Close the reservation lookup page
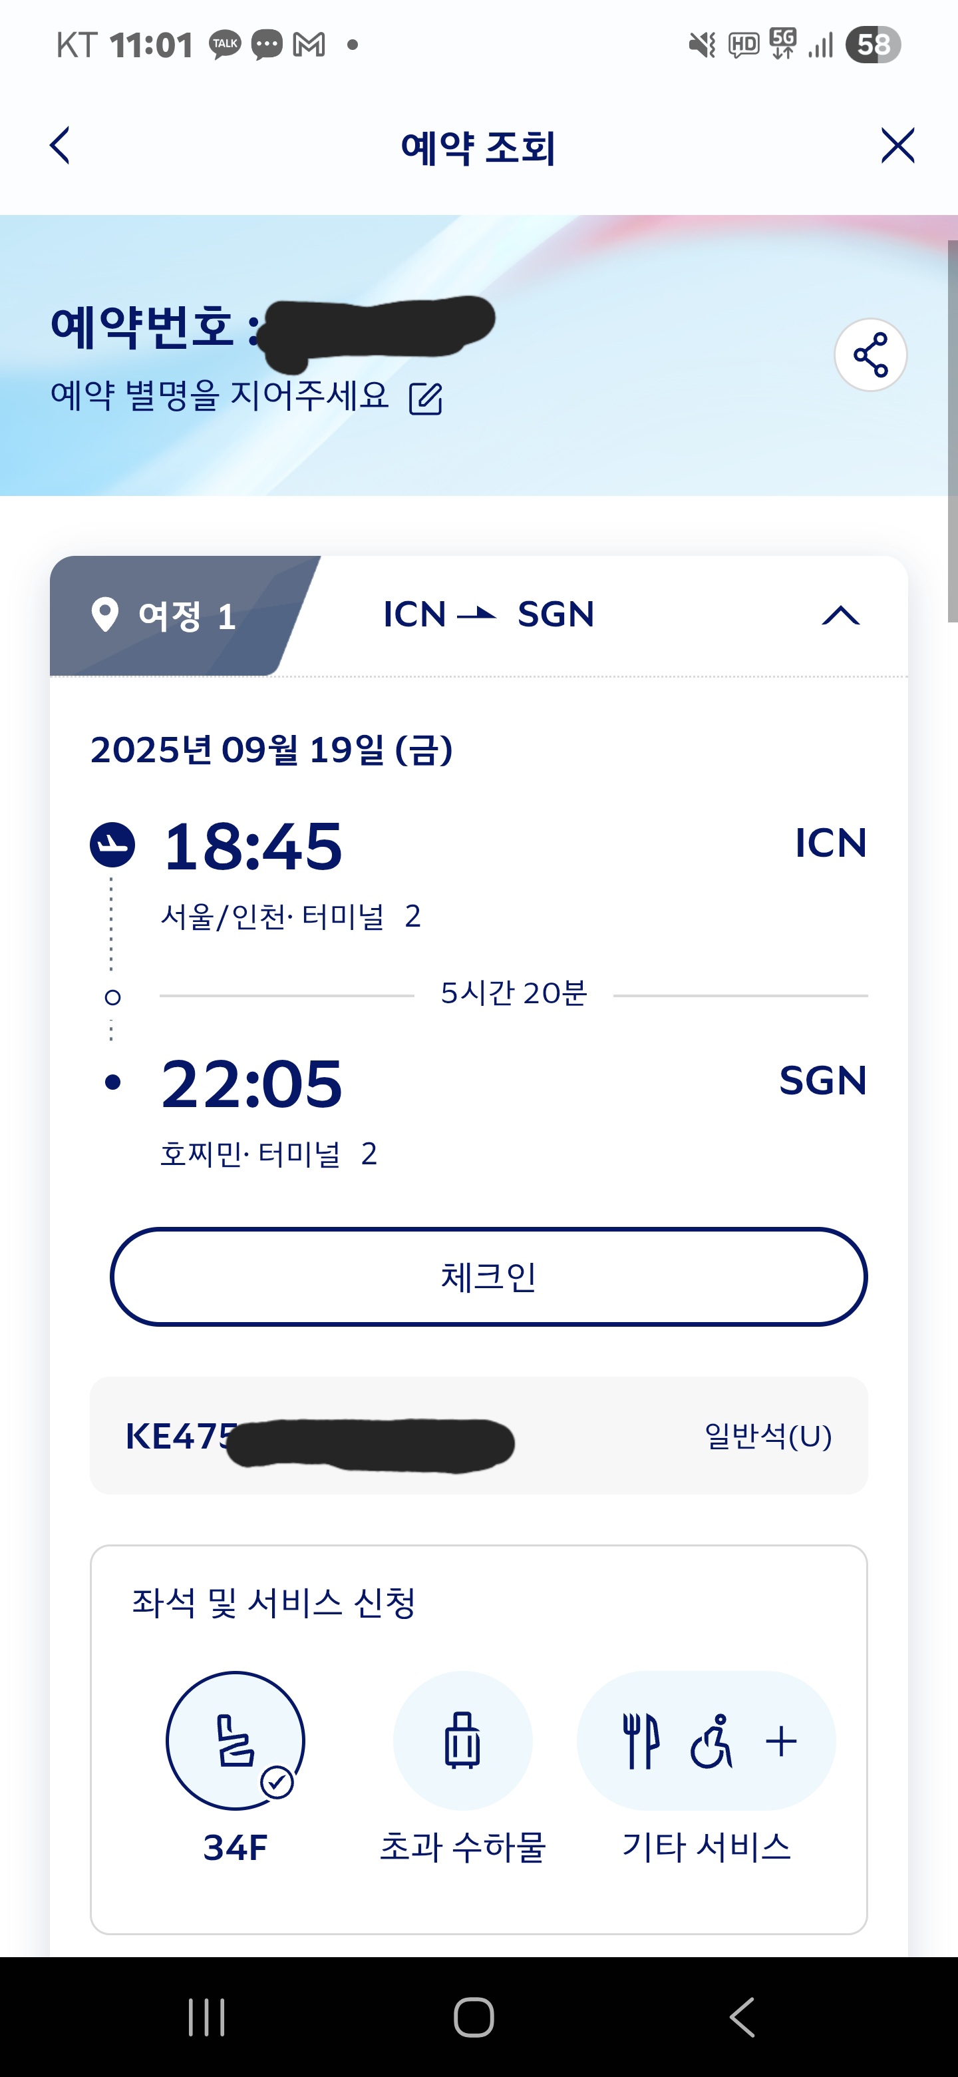The height and width of the screenshot is (2077, 958). tap(897, 146)
